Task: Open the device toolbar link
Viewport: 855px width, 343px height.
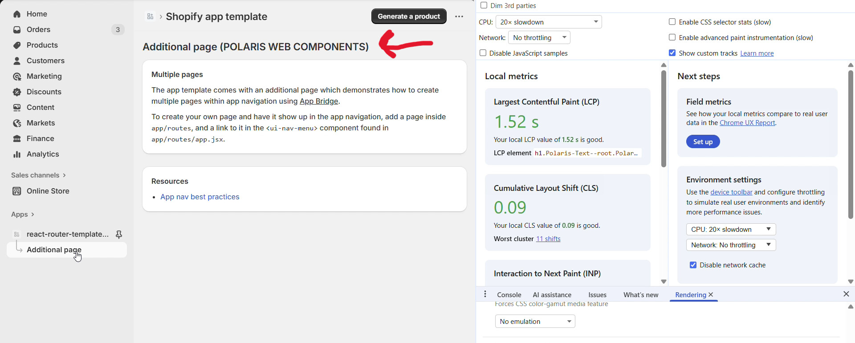Action: [x=731, y=192]
